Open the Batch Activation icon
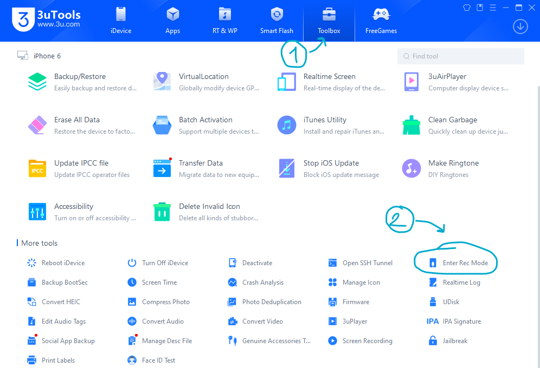Screen dimensions: 540x368 point(162,125)
